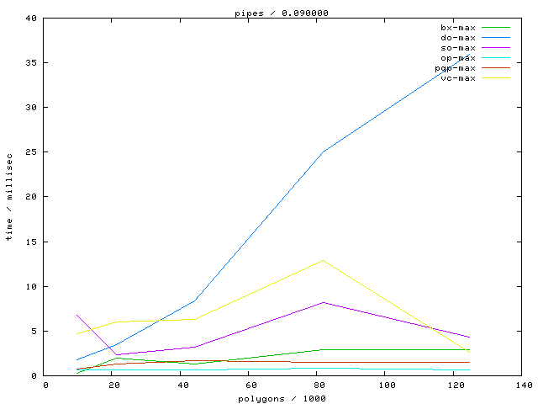Select the pgp-max legend entry text
The width and height of the screenshot is (538, 404).
[456, 68]
